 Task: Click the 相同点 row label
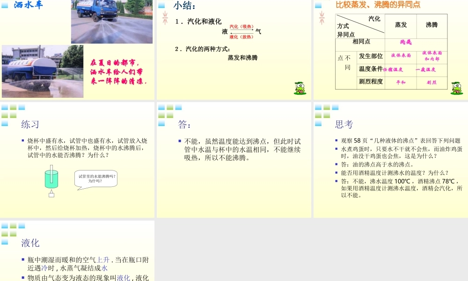361,42
